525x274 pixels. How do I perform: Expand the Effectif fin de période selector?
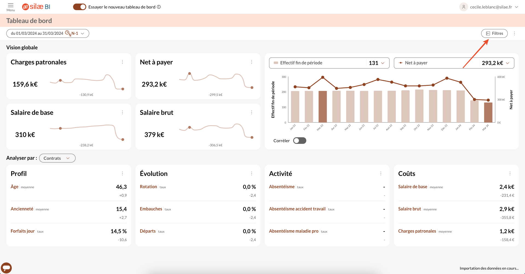tap(329, 63)
